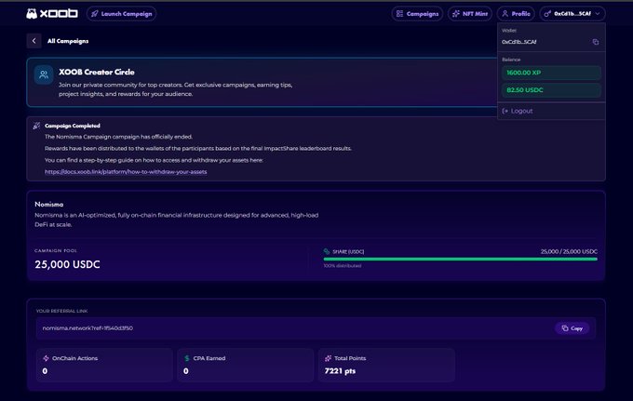Go to the Campaigns page
633x401 pixels.
417,14
